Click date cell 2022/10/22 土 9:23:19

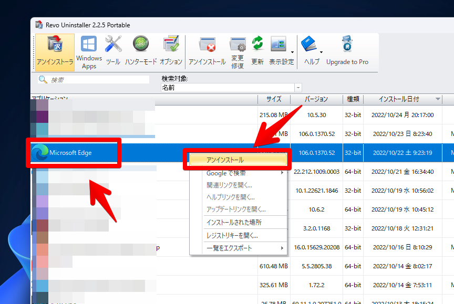[403, 153]
